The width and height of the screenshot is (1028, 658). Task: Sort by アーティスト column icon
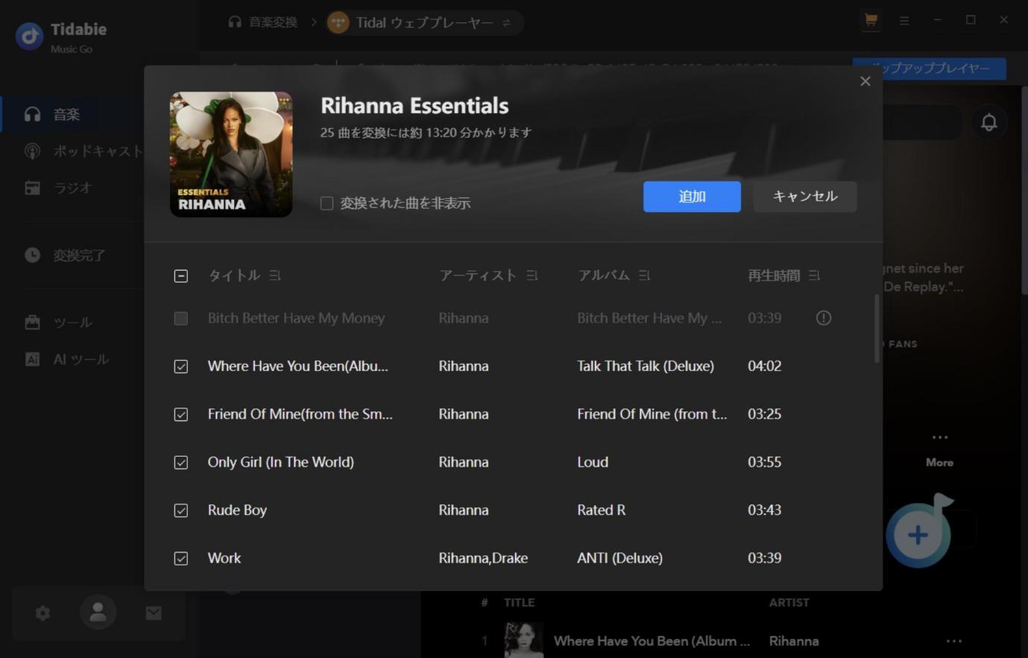tap(532, 276)
